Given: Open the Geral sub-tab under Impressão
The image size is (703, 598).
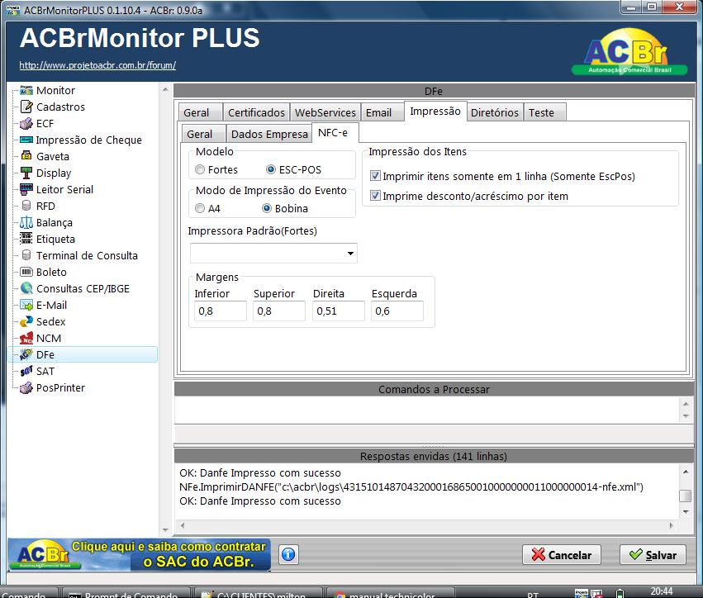Looking at the screenshot, I should pos(203,134).
